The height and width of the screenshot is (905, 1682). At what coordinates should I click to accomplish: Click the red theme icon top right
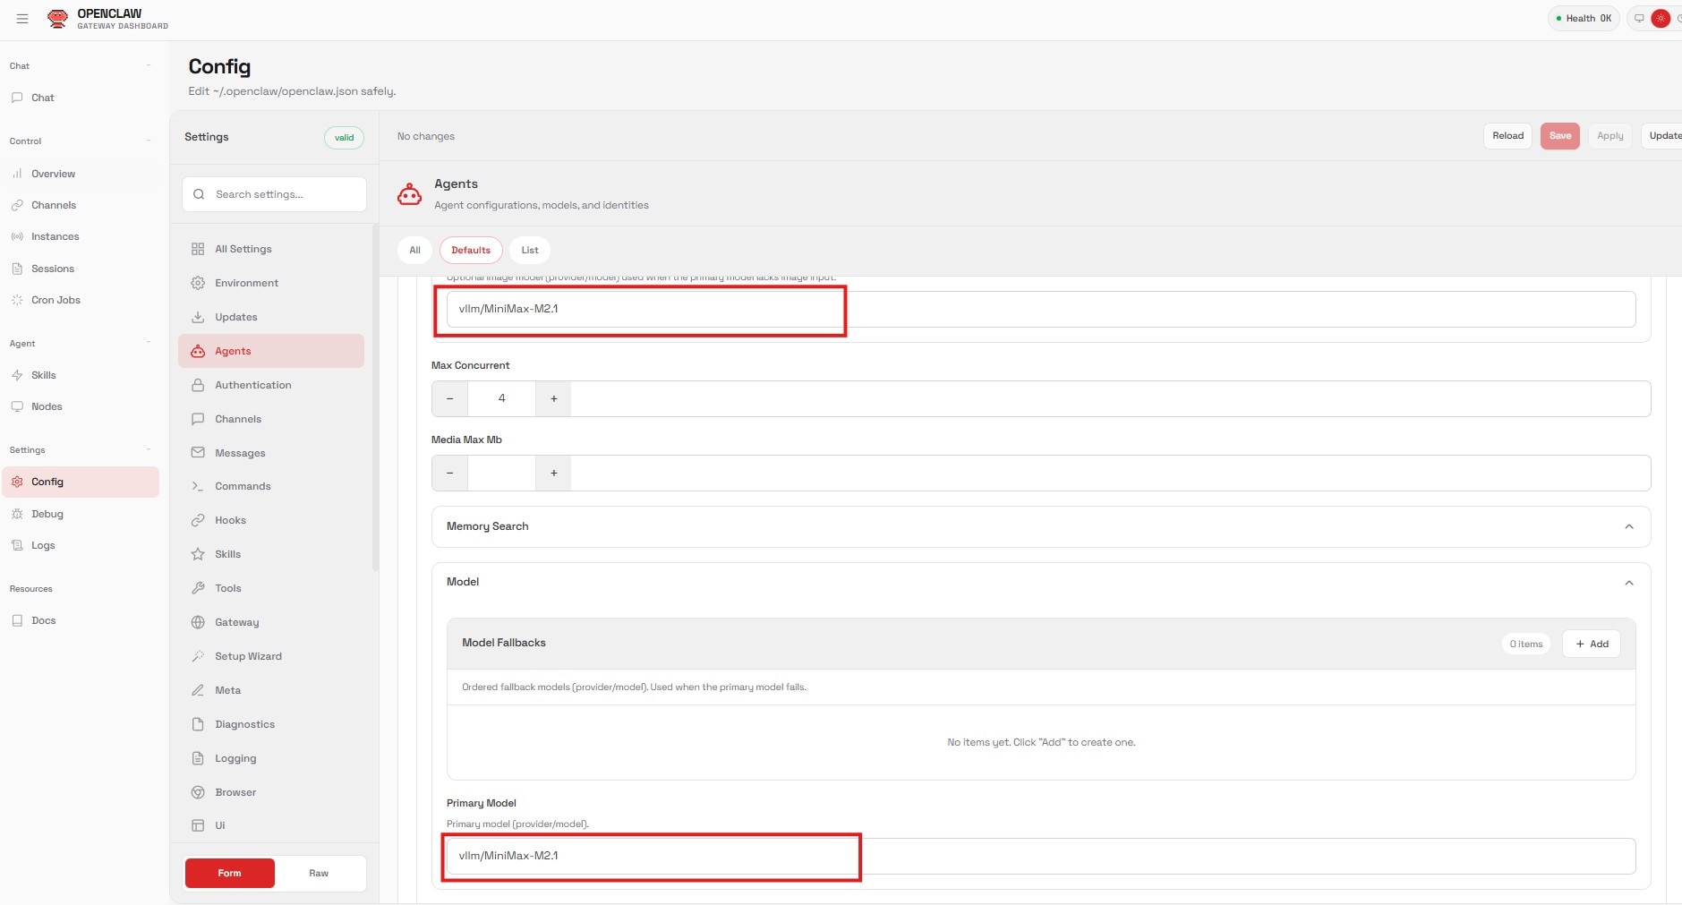(1661, 19)
